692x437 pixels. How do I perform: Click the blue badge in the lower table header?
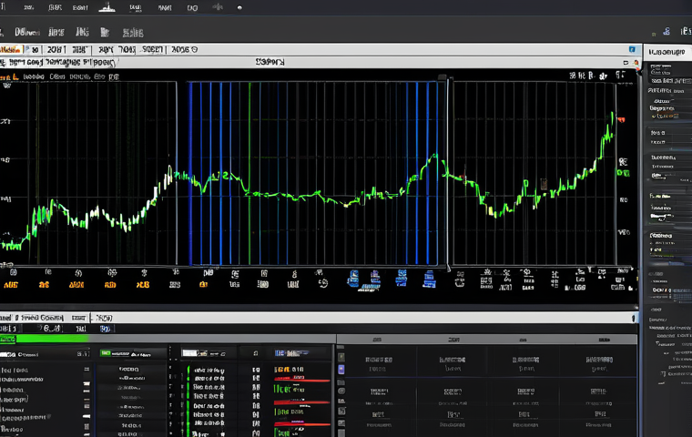[280, 353]
